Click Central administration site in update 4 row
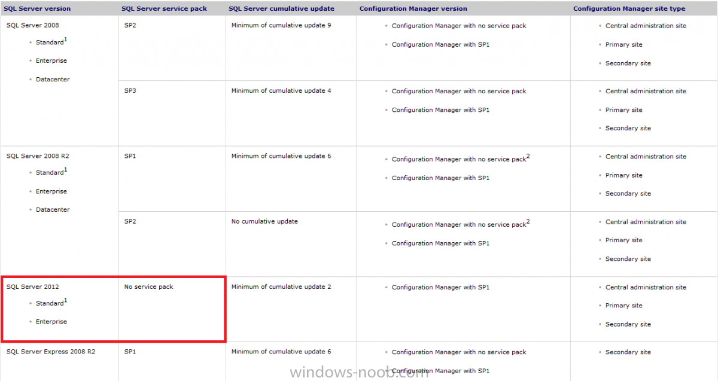This screenshot has height=381, width=718. pos(646,92)
